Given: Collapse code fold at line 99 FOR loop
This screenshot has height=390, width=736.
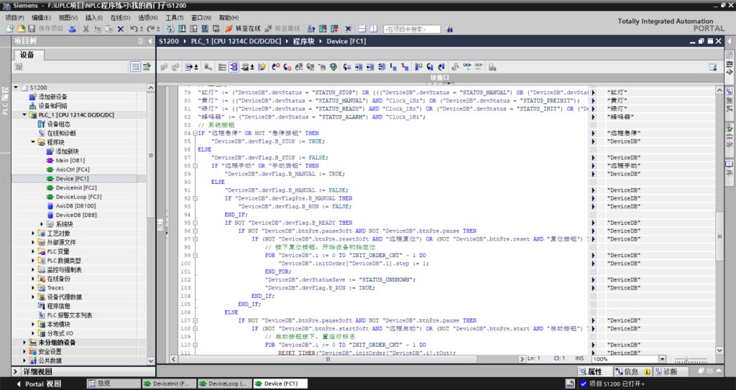Looking at the screenshot, I should click(194, 255).
